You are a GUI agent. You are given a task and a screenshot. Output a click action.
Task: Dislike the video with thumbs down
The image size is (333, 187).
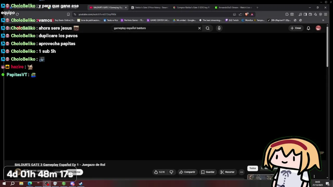[171, 172]
